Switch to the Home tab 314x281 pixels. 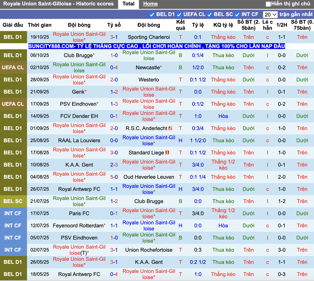coord(150,4)
